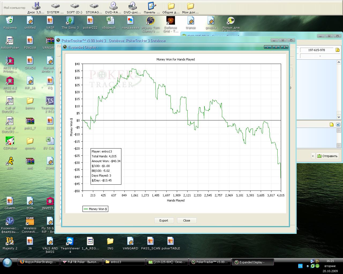Close the Expanded Display dialog
This screenshot has height=274, width=343.
point(187,220)
